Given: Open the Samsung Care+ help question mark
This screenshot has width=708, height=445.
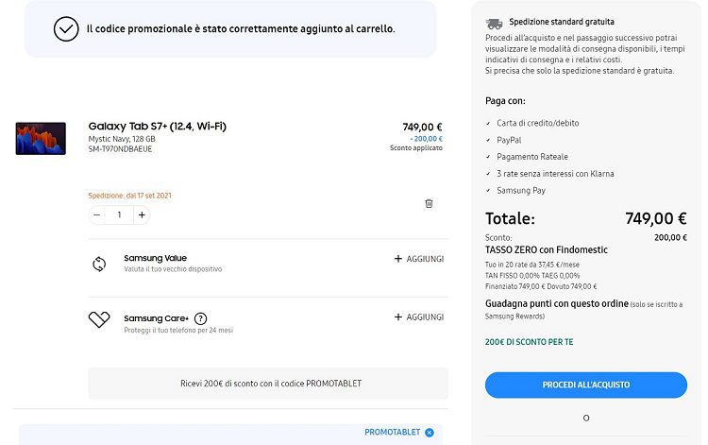Looking at the screenshot, I should pos(200,318).
